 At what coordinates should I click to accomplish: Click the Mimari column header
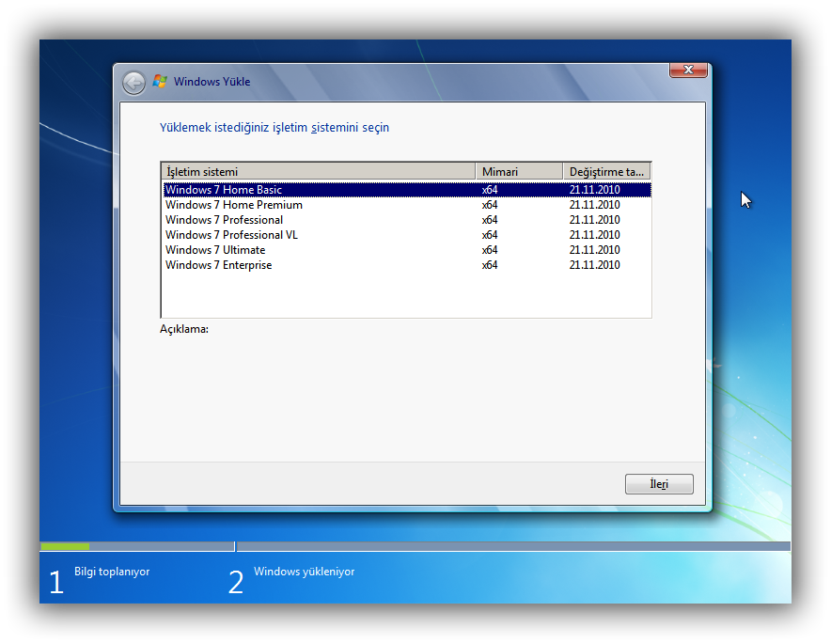pos(519,171)
